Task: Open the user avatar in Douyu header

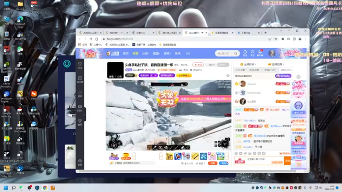Action: click(272, 53)
